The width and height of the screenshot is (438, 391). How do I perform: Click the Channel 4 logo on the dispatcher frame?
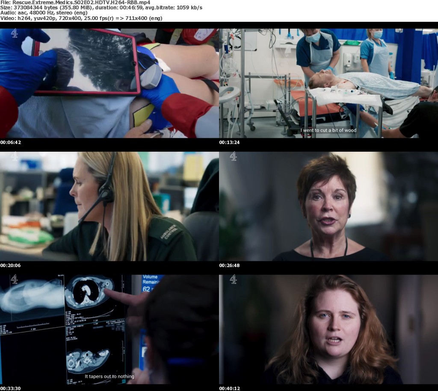coord(14,156)
